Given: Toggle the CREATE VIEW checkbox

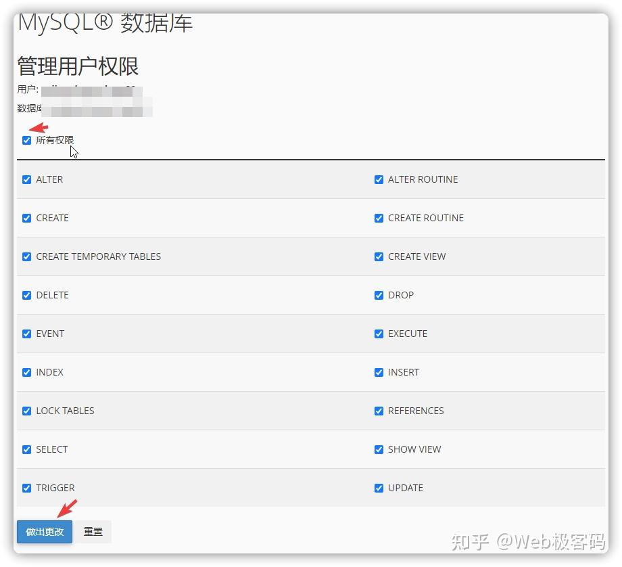Looking at the screenshot, I should click(x=379, y=257).
